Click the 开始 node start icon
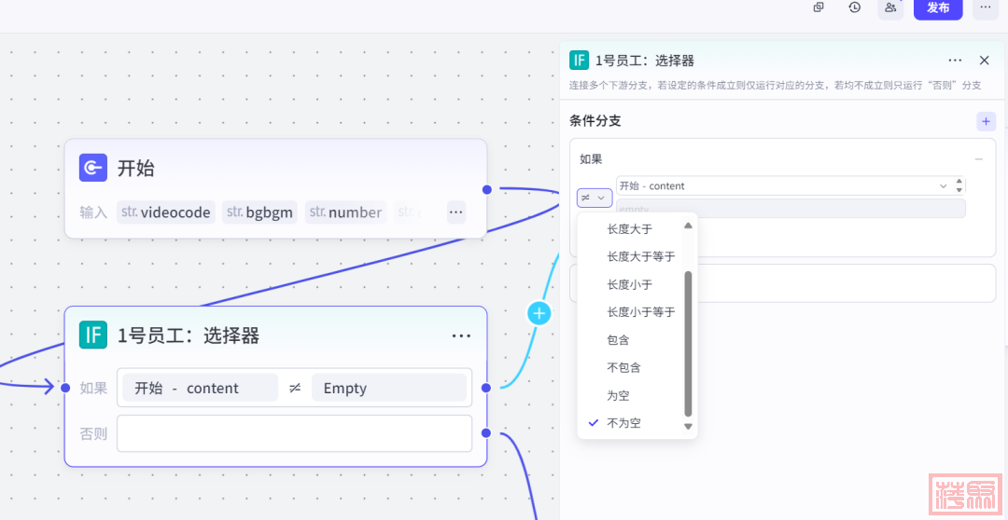 (x=92, y=168)
